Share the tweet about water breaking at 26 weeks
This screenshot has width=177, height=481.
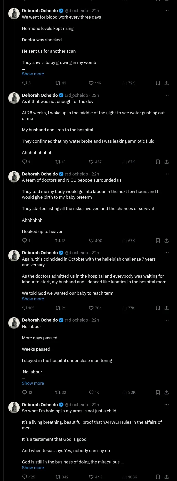click(x=167, y=162)
